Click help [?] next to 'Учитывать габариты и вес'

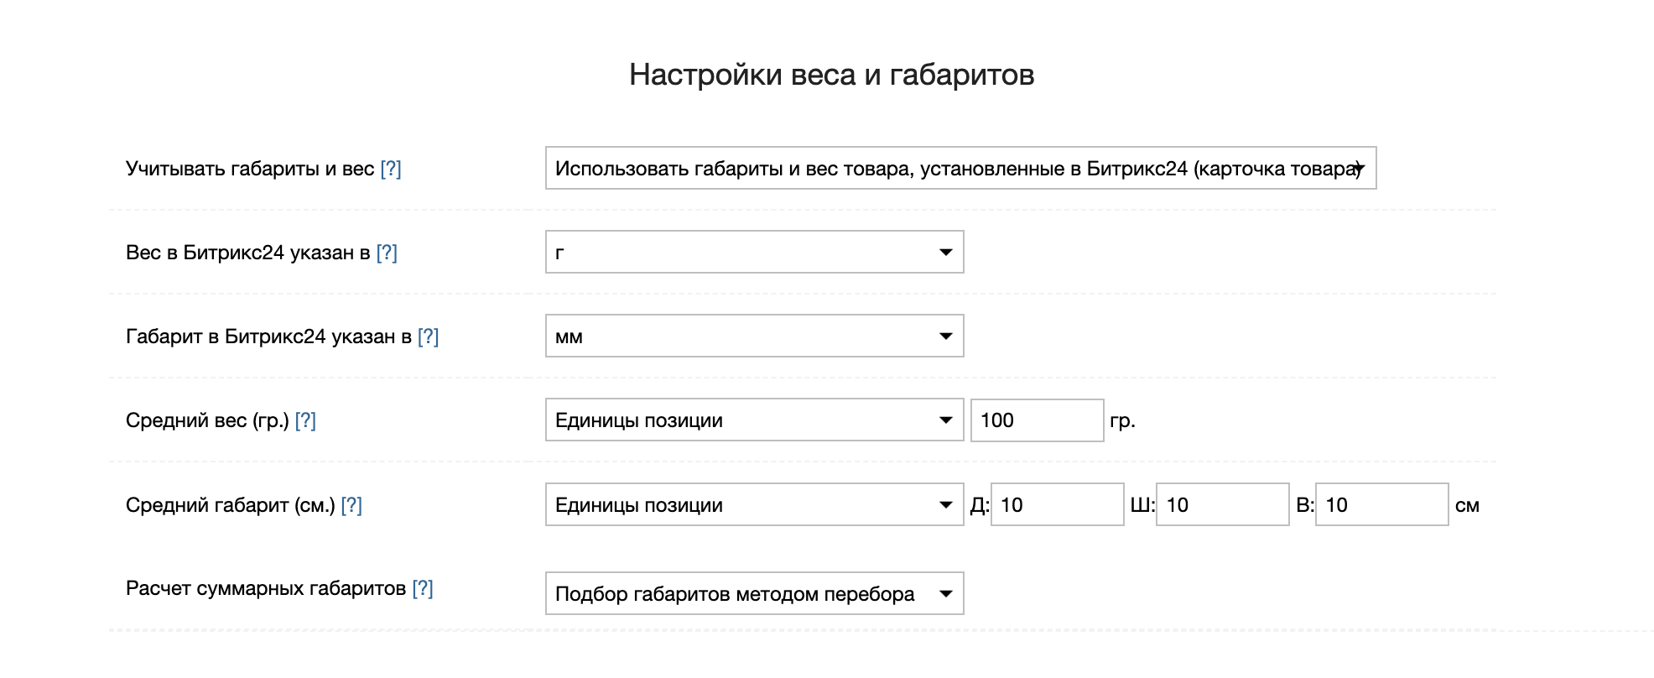pyautogui.click(x=391, y=169)
